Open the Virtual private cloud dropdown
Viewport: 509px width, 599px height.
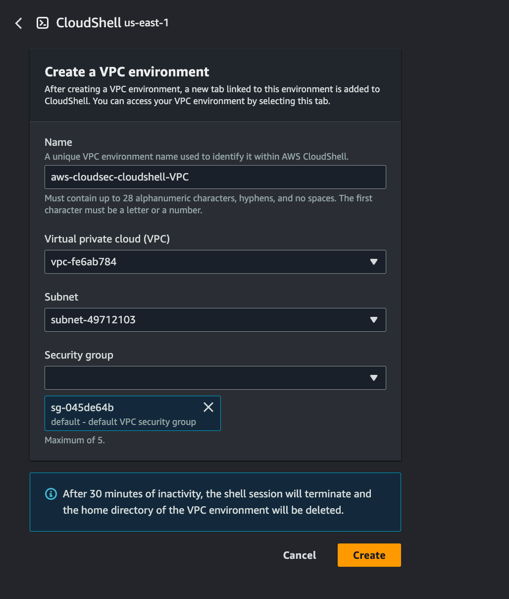pyautogui.click(x=215, y=262)
